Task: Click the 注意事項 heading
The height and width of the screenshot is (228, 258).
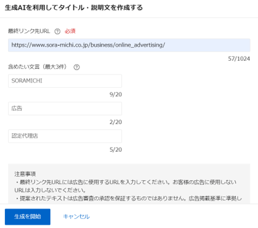Action: (x=25, y=174)
